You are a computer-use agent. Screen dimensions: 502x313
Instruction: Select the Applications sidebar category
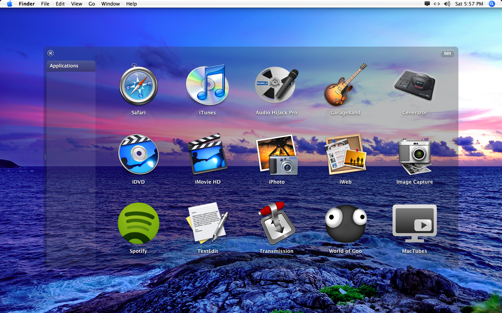(71, 66)
